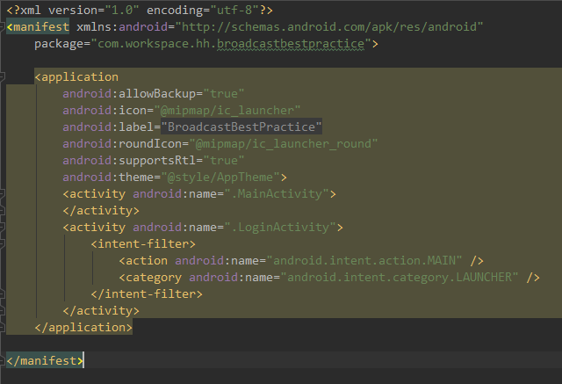Image resolution: width=562 pixels, height=384 pixels.
Task: Click the </intent-filter> closing tag
Action: (x=147, y=294)
